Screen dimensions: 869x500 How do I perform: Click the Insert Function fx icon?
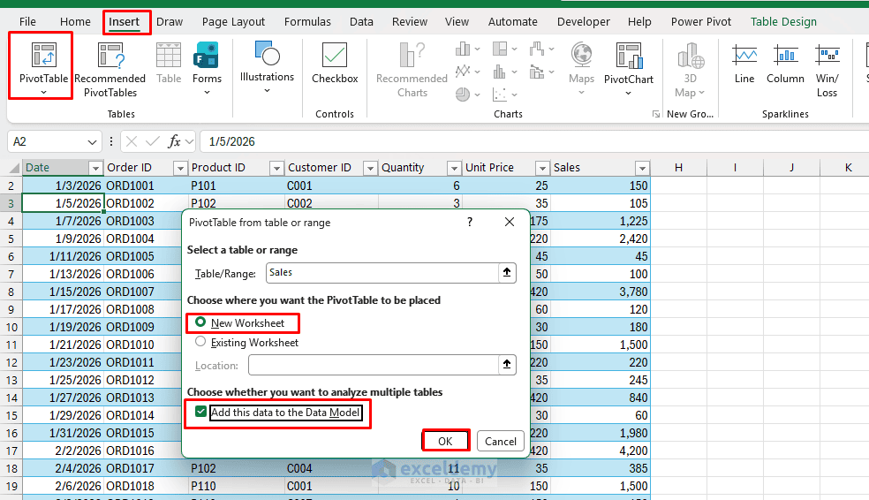coord(174,142)
